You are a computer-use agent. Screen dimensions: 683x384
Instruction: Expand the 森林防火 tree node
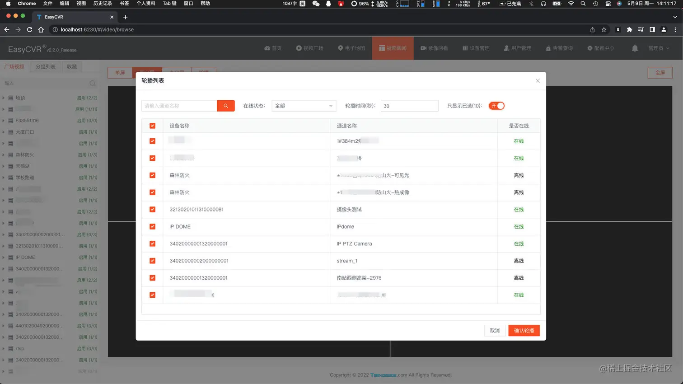[x=4, y=155]
